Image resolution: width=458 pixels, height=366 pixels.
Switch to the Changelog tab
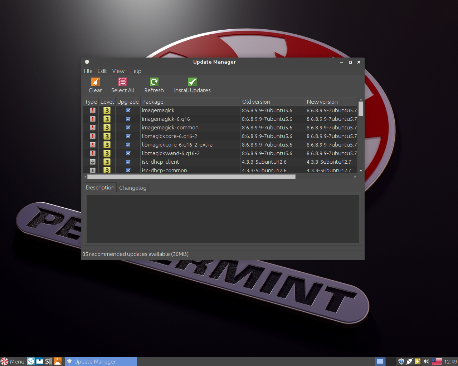click(x=133, y=188)
